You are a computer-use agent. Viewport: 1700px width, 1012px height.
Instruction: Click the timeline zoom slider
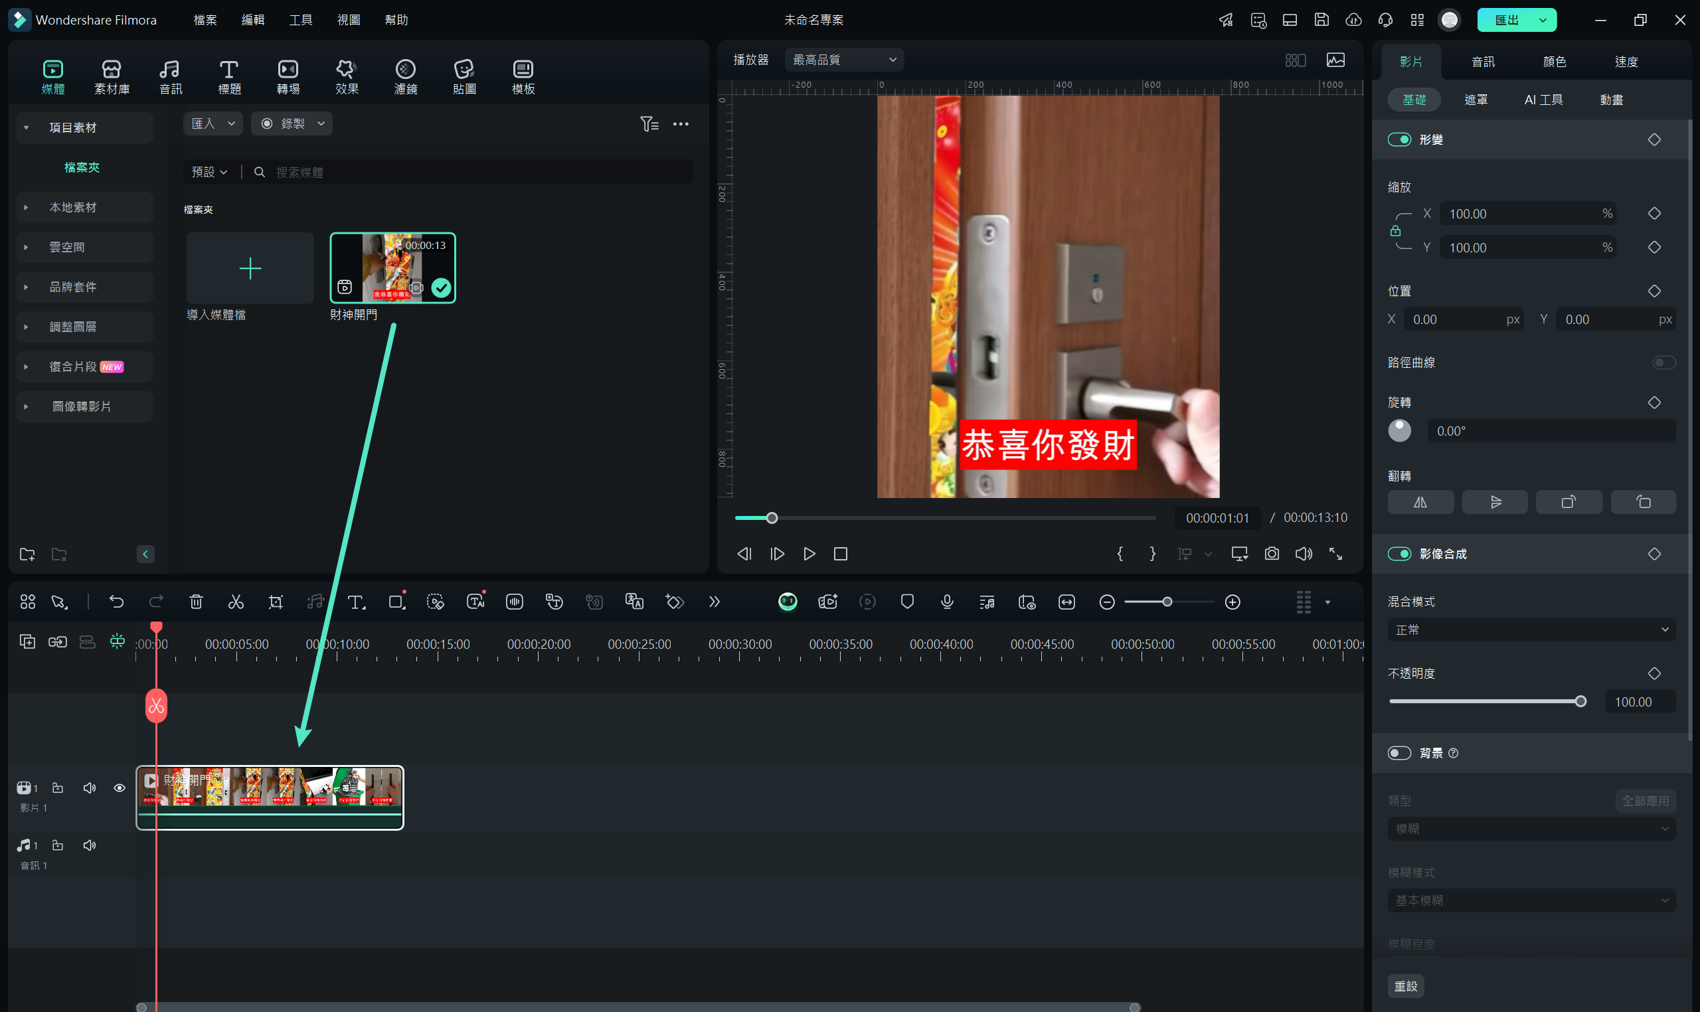click(1169, 602)
